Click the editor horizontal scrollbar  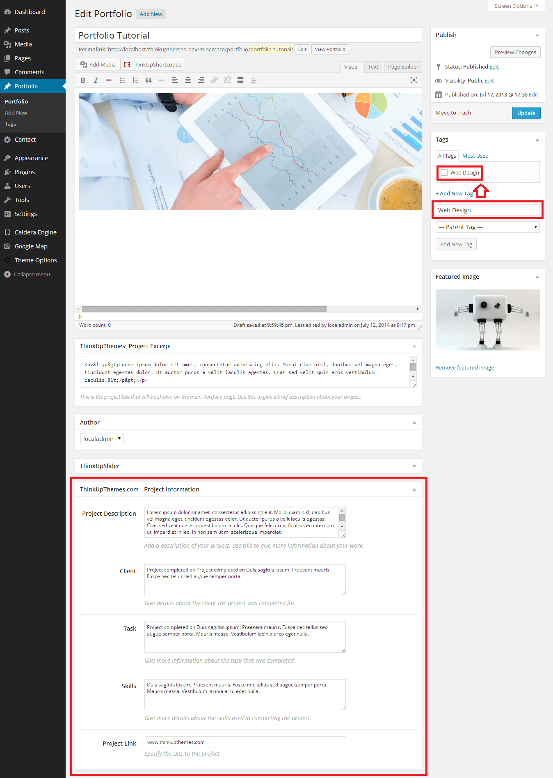coord(204,309)
